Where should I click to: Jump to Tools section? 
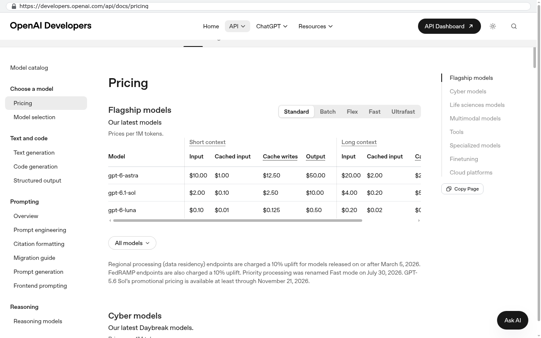pyautogui.click(x=456, y=132)
